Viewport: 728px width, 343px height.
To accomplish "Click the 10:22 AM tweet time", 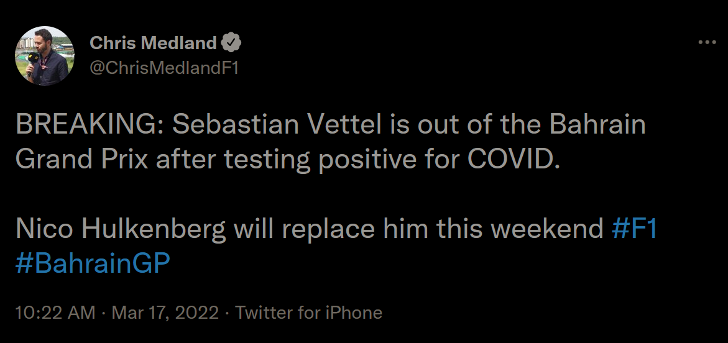I will click(x=55, y=313).
